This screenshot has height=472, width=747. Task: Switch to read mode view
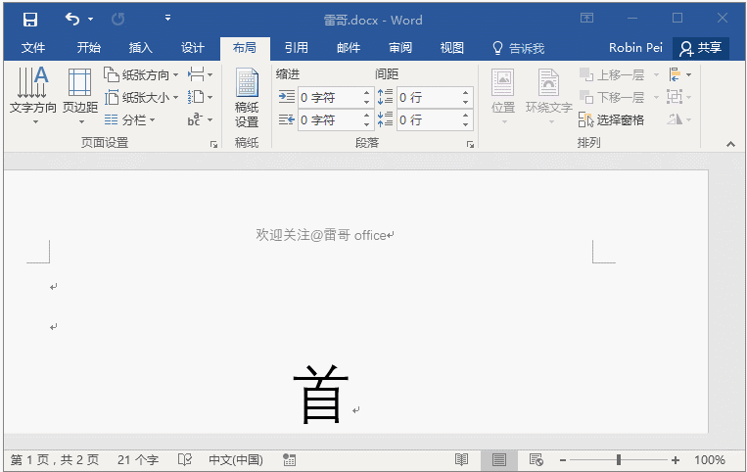tap(461, 459)
